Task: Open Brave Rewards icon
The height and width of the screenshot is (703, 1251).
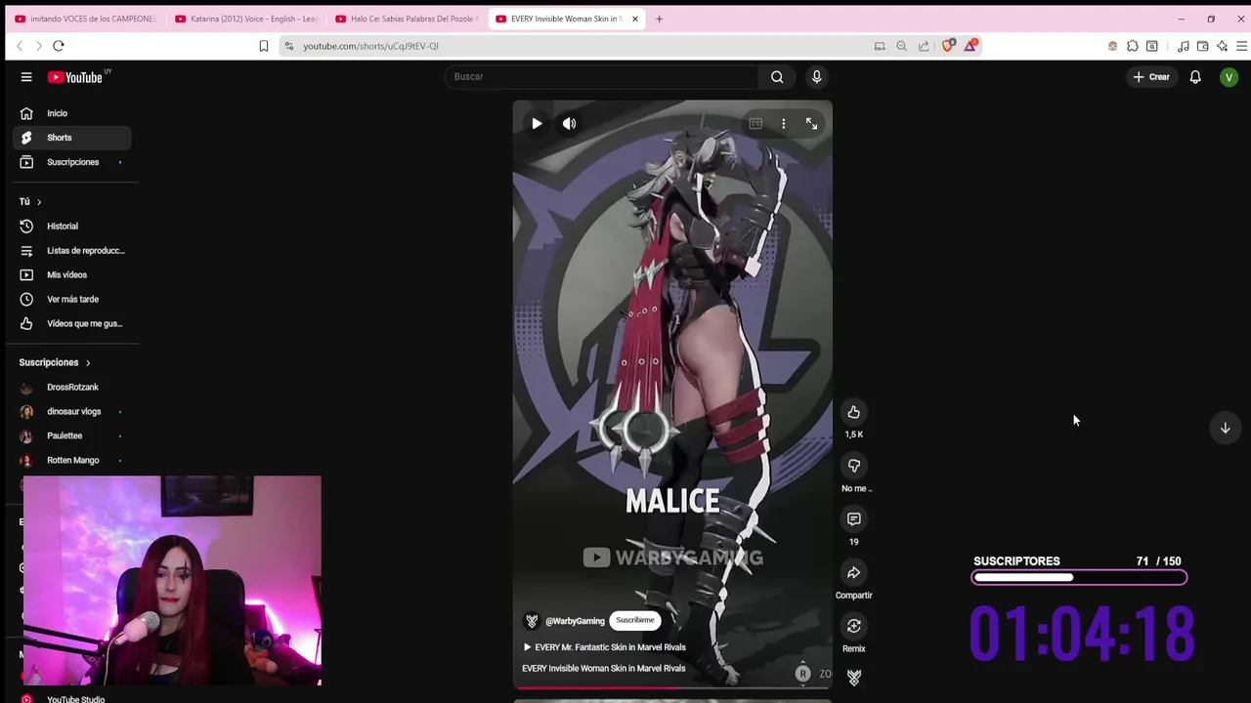Action: (970, 45)
